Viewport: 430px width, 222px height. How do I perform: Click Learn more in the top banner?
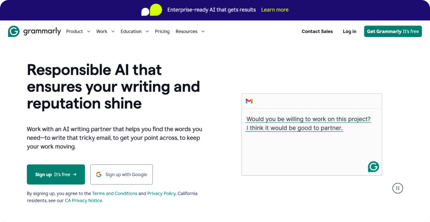275,10
